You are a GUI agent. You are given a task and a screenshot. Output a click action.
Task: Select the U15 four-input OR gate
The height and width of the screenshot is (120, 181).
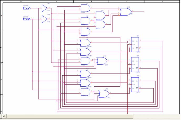click(x=126, y=12)
